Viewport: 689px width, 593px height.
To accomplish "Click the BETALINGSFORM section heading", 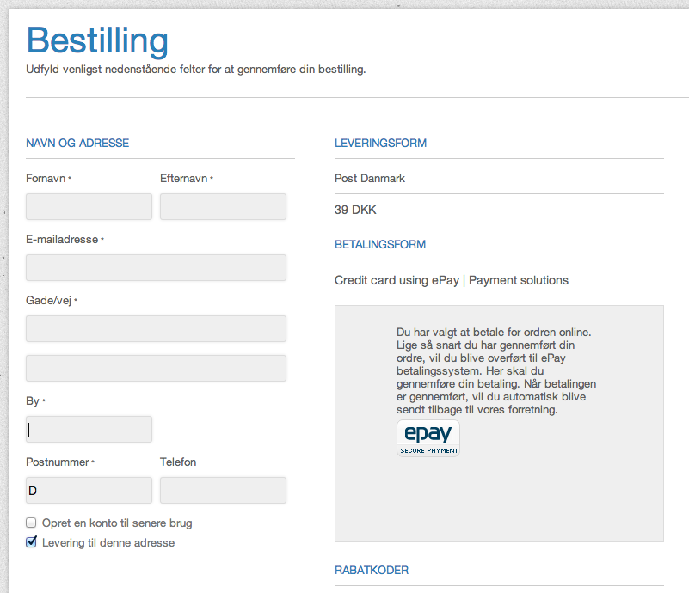I will point(380,244).
